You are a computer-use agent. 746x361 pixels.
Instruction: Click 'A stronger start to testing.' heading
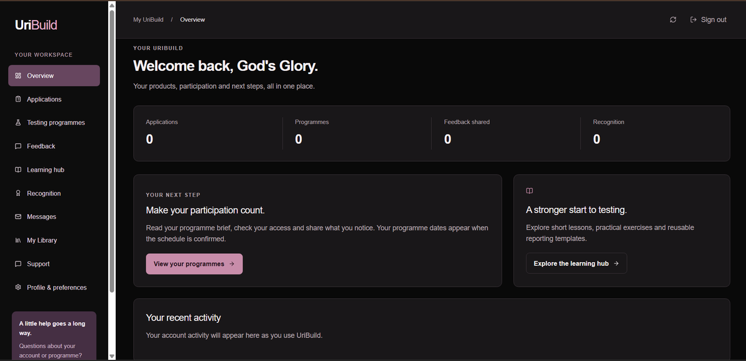pos(576,210)
